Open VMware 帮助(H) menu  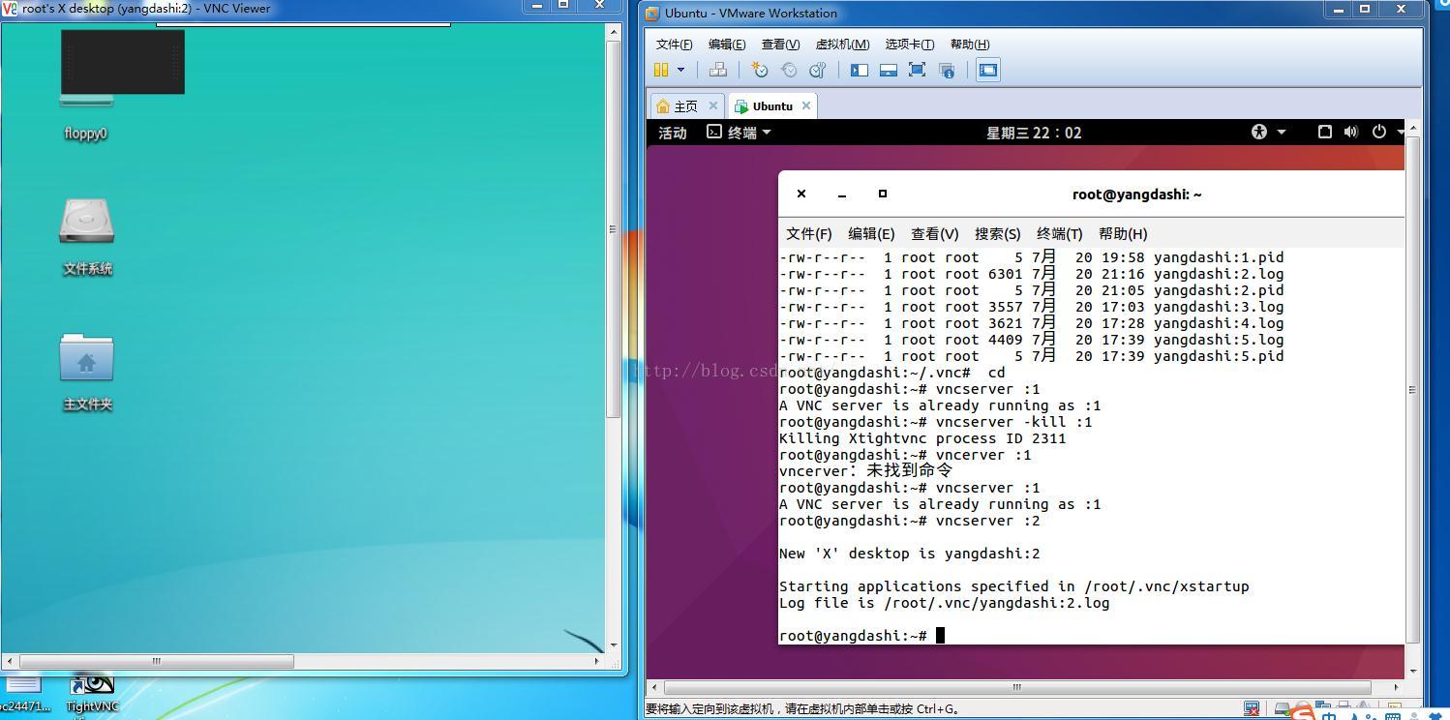coord(969,45)
